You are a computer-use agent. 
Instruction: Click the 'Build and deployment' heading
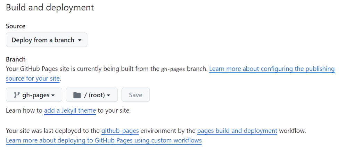click(50, 7)
